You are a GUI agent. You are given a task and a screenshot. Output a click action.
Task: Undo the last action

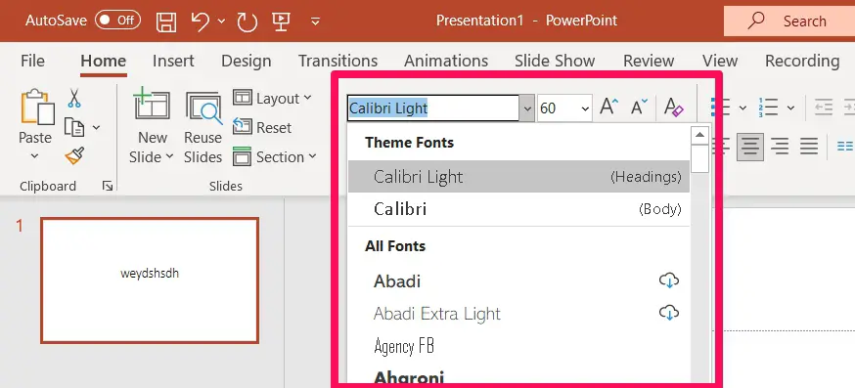click(x=201, y=22)
